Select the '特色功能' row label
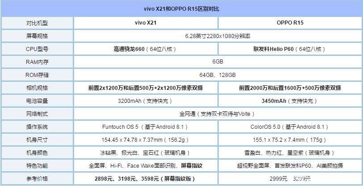363x186 pixels. [x=37, y=166]
